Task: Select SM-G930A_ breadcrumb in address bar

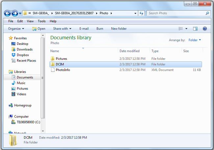Action: 41,13
